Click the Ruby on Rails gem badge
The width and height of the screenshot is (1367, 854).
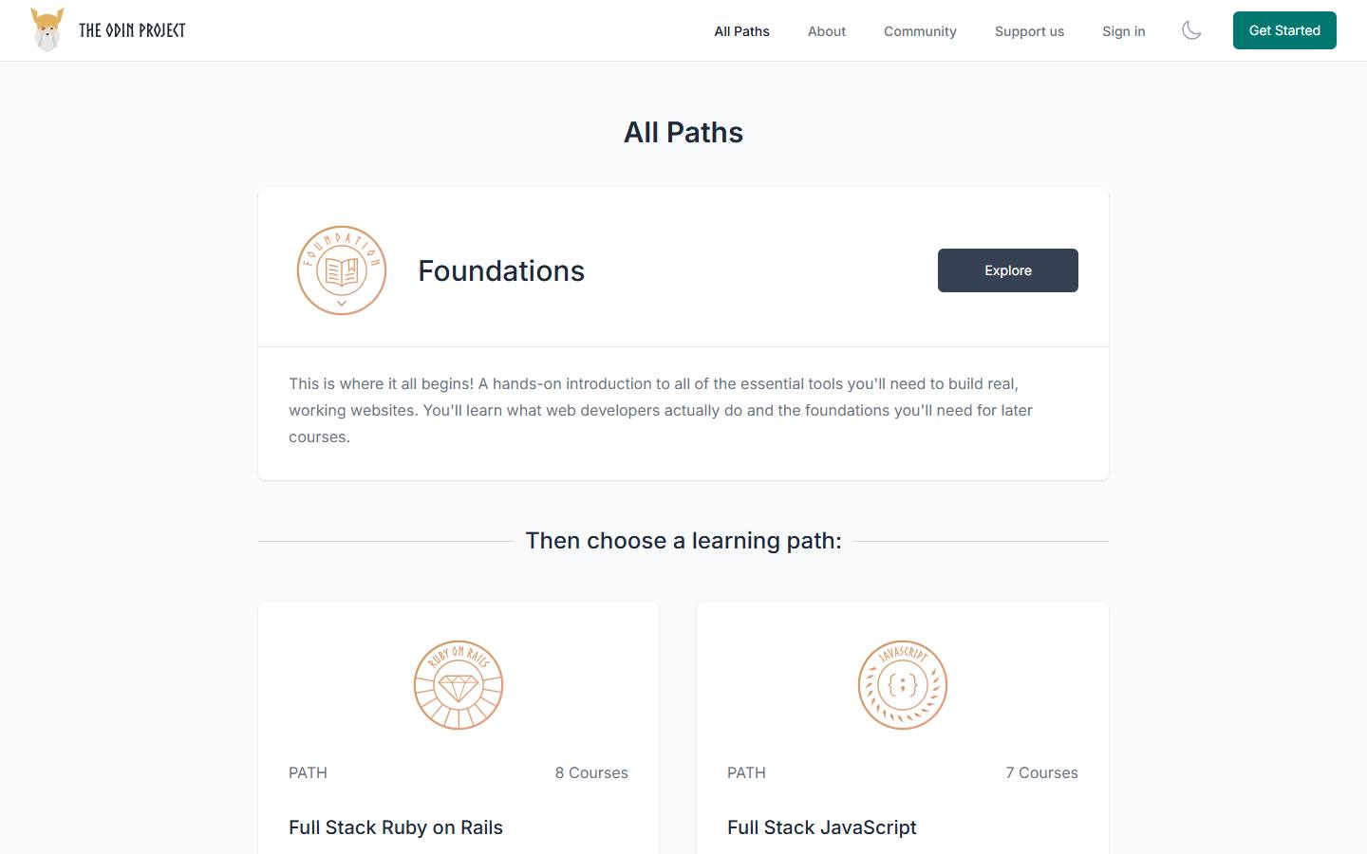pos(459,685)
